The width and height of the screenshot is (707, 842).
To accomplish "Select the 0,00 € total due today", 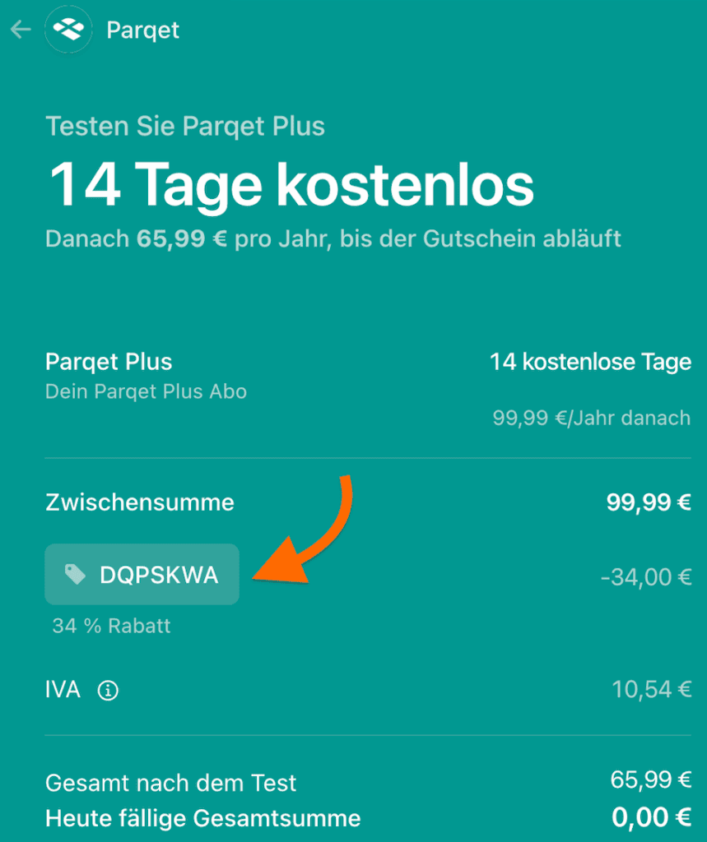I will pos(651,818).
